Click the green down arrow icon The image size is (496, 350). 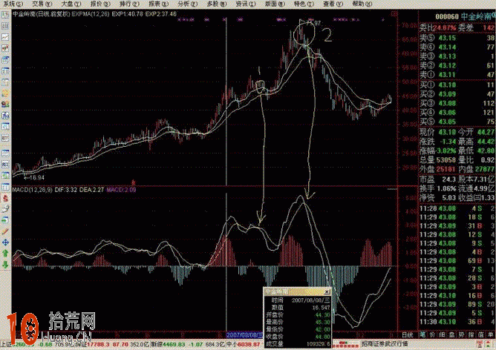tap(5, 265)
